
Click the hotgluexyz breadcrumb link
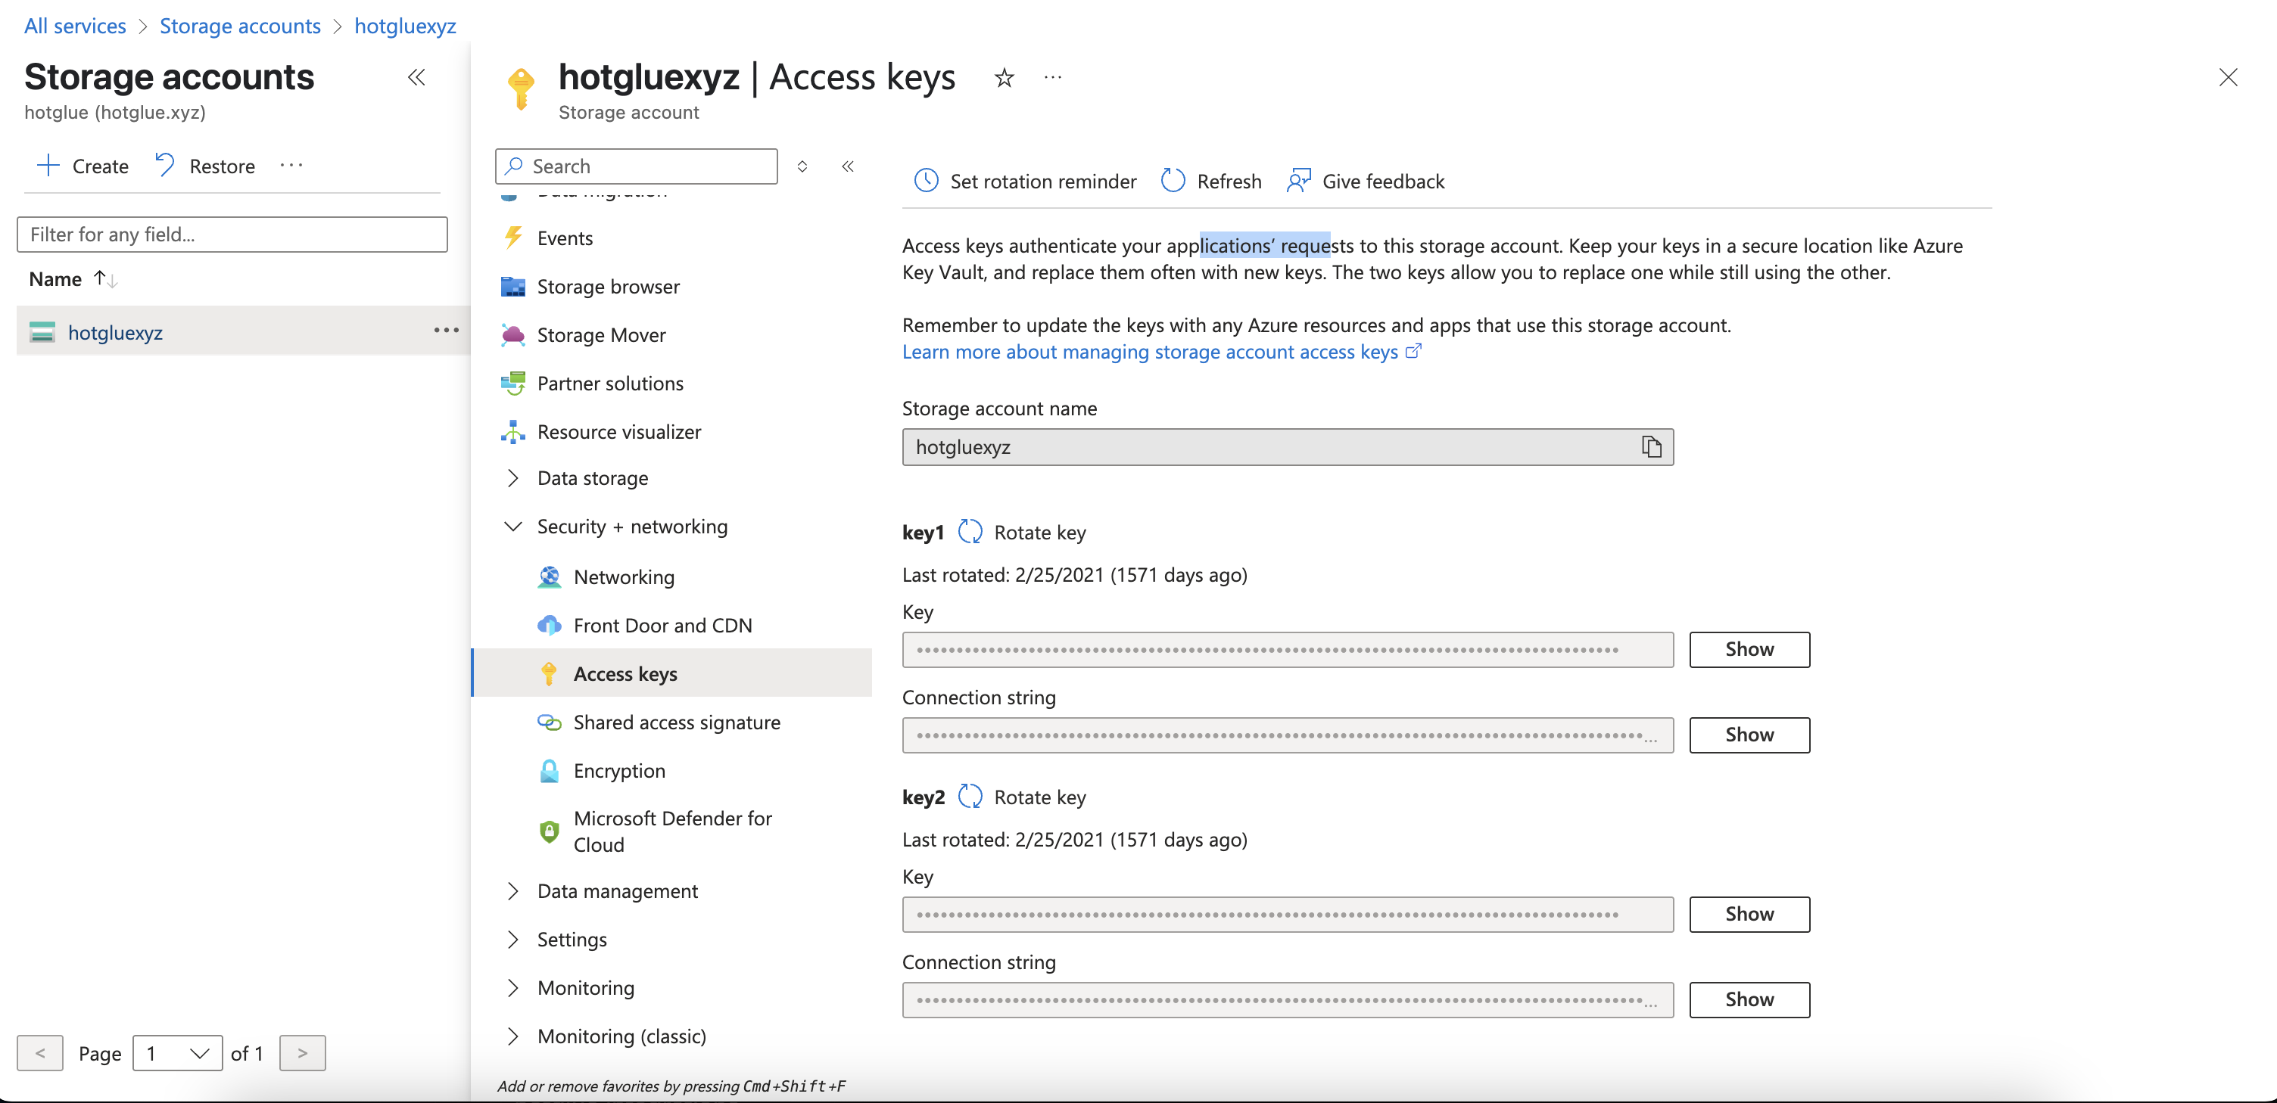click(405, 26)
